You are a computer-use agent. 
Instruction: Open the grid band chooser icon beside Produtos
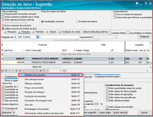pos(2,45)
